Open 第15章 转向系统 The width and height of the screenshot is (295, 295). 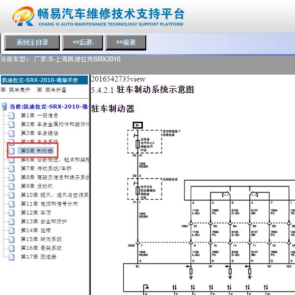[x=41, y=239]
